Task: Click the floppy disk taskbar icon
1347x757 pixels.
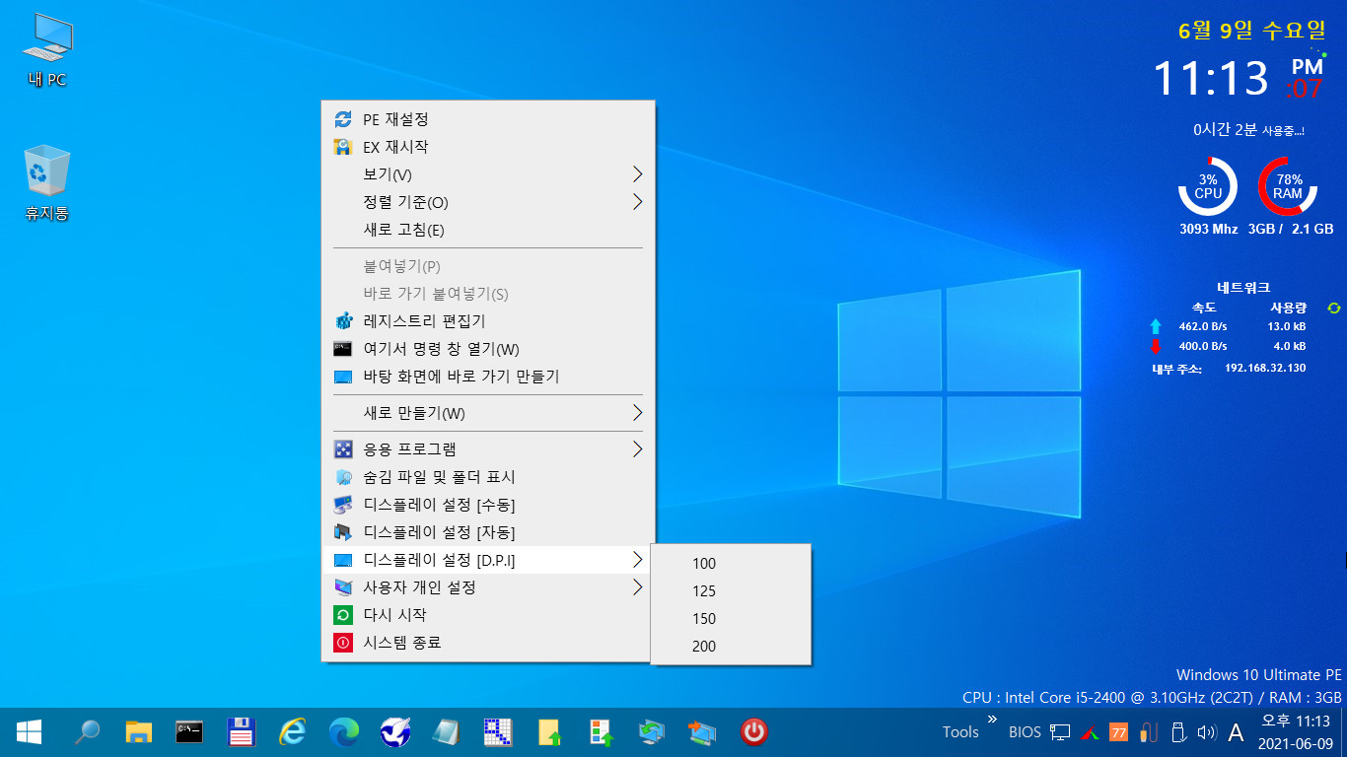Action: point(242,731)
